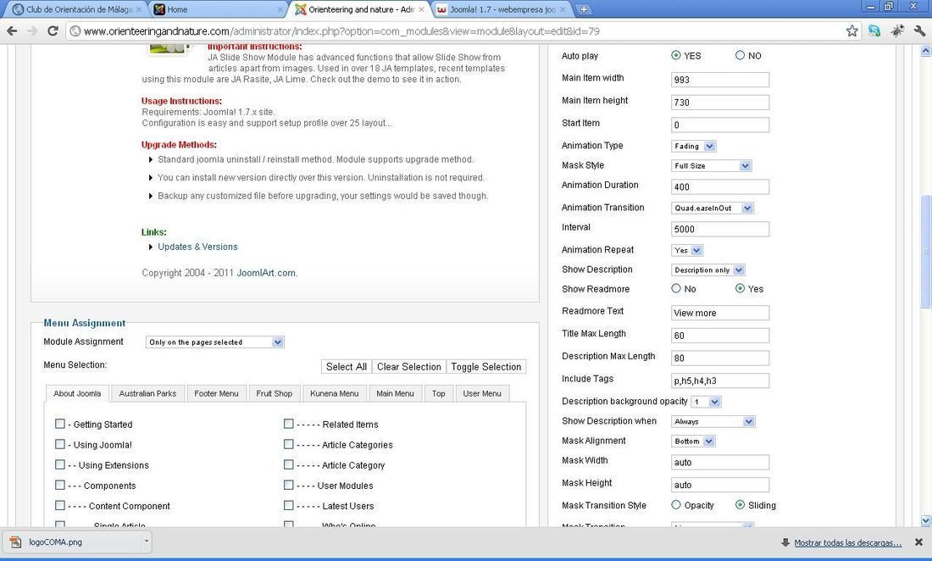932x561 pixels.
Task: Go forward with the browser forward arrow
Action: click(32, 31)
